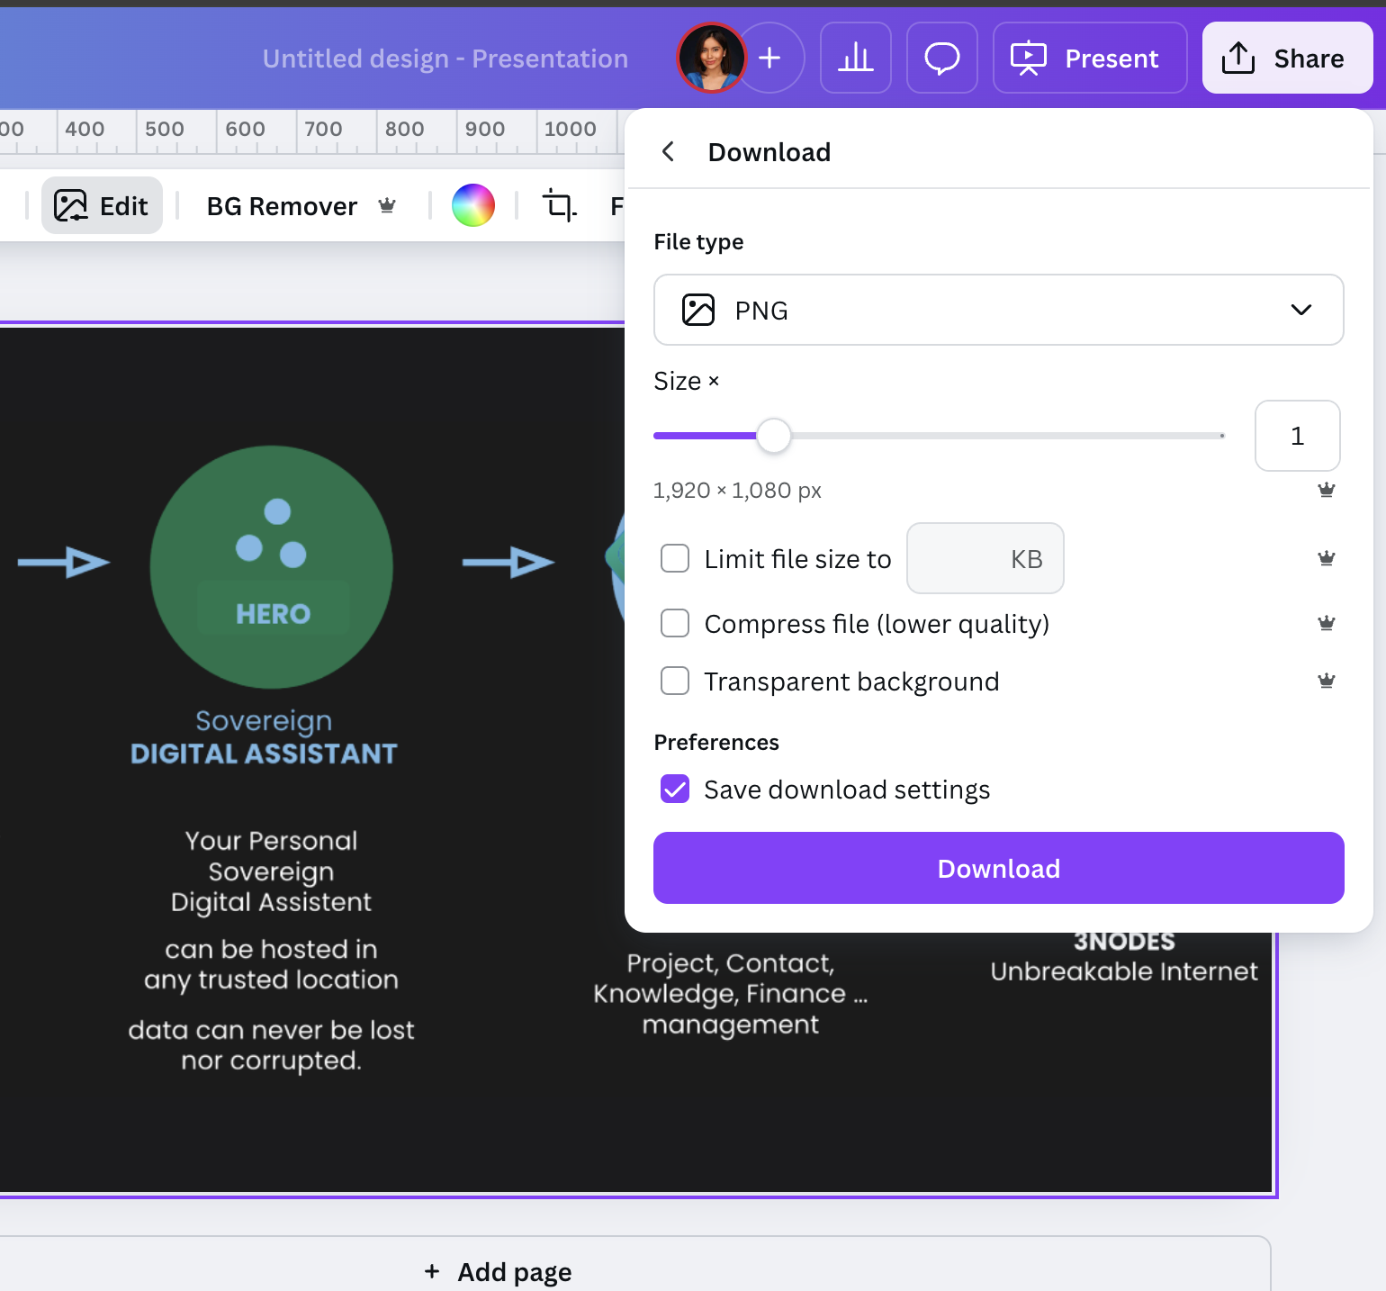Click the crown icon beside Transparent background
The height and width of the screenshot is (1291, 1386).
pos(1326,682)
